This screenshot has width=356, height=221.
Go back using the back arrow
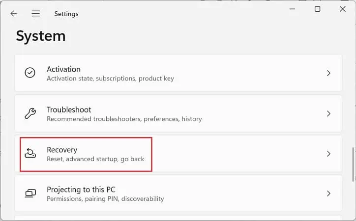pyautogui.click(x=14, y=14)
